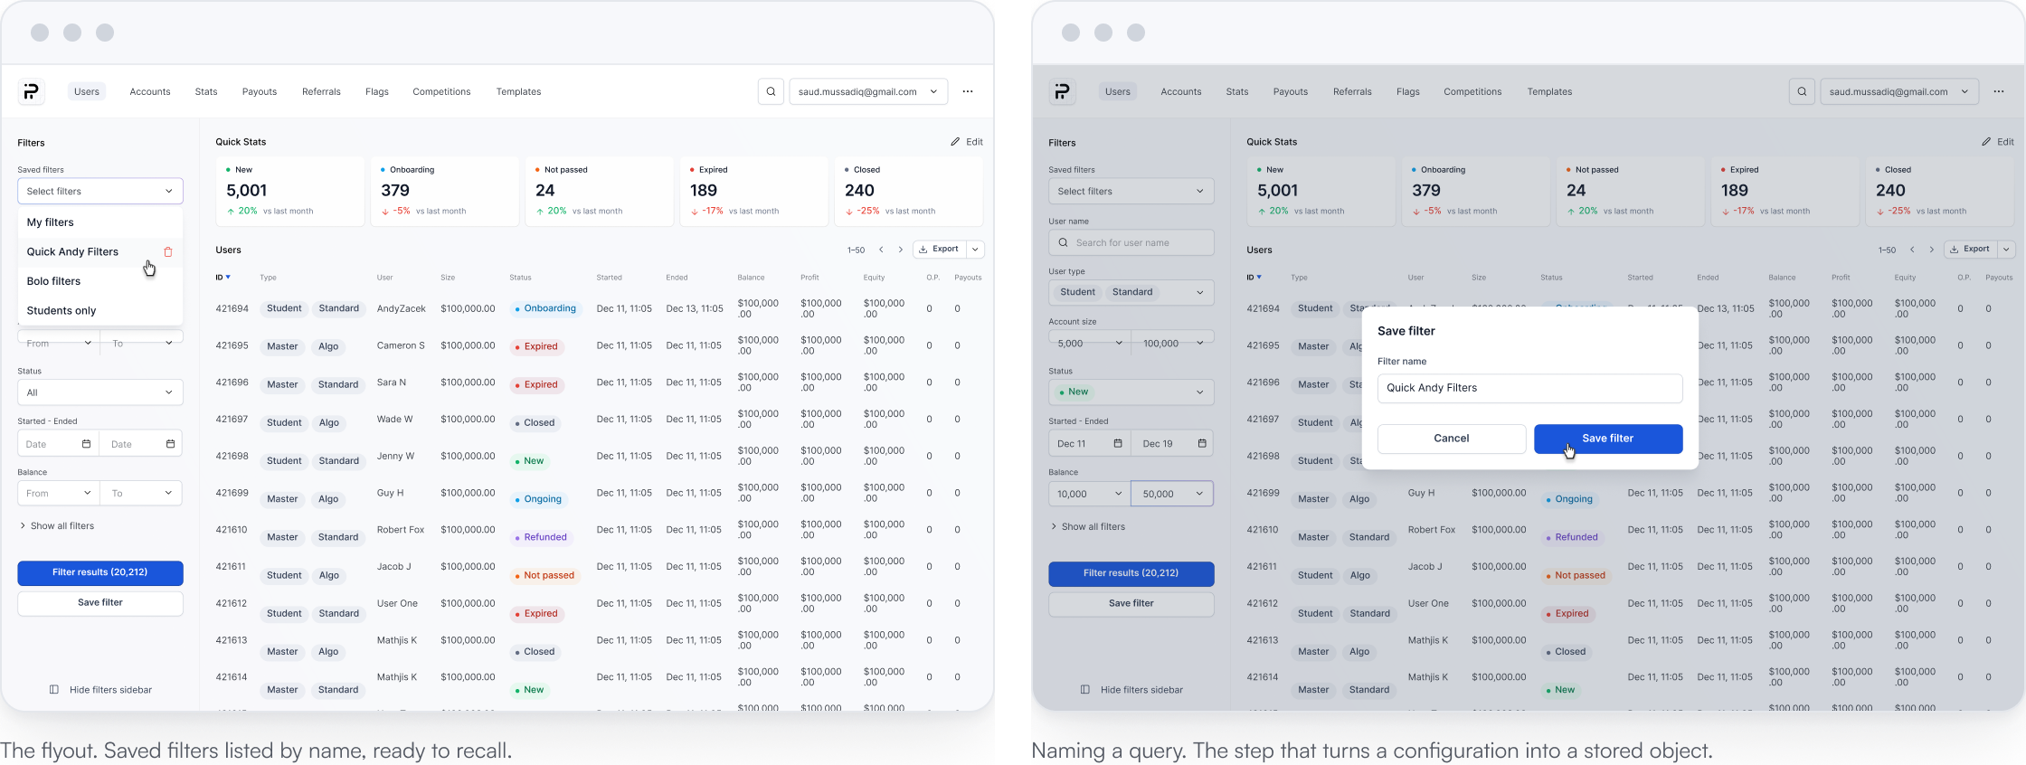
Task: Open the Competitions tab in left window
Action: pyautogui.click(x=441, y=91)
